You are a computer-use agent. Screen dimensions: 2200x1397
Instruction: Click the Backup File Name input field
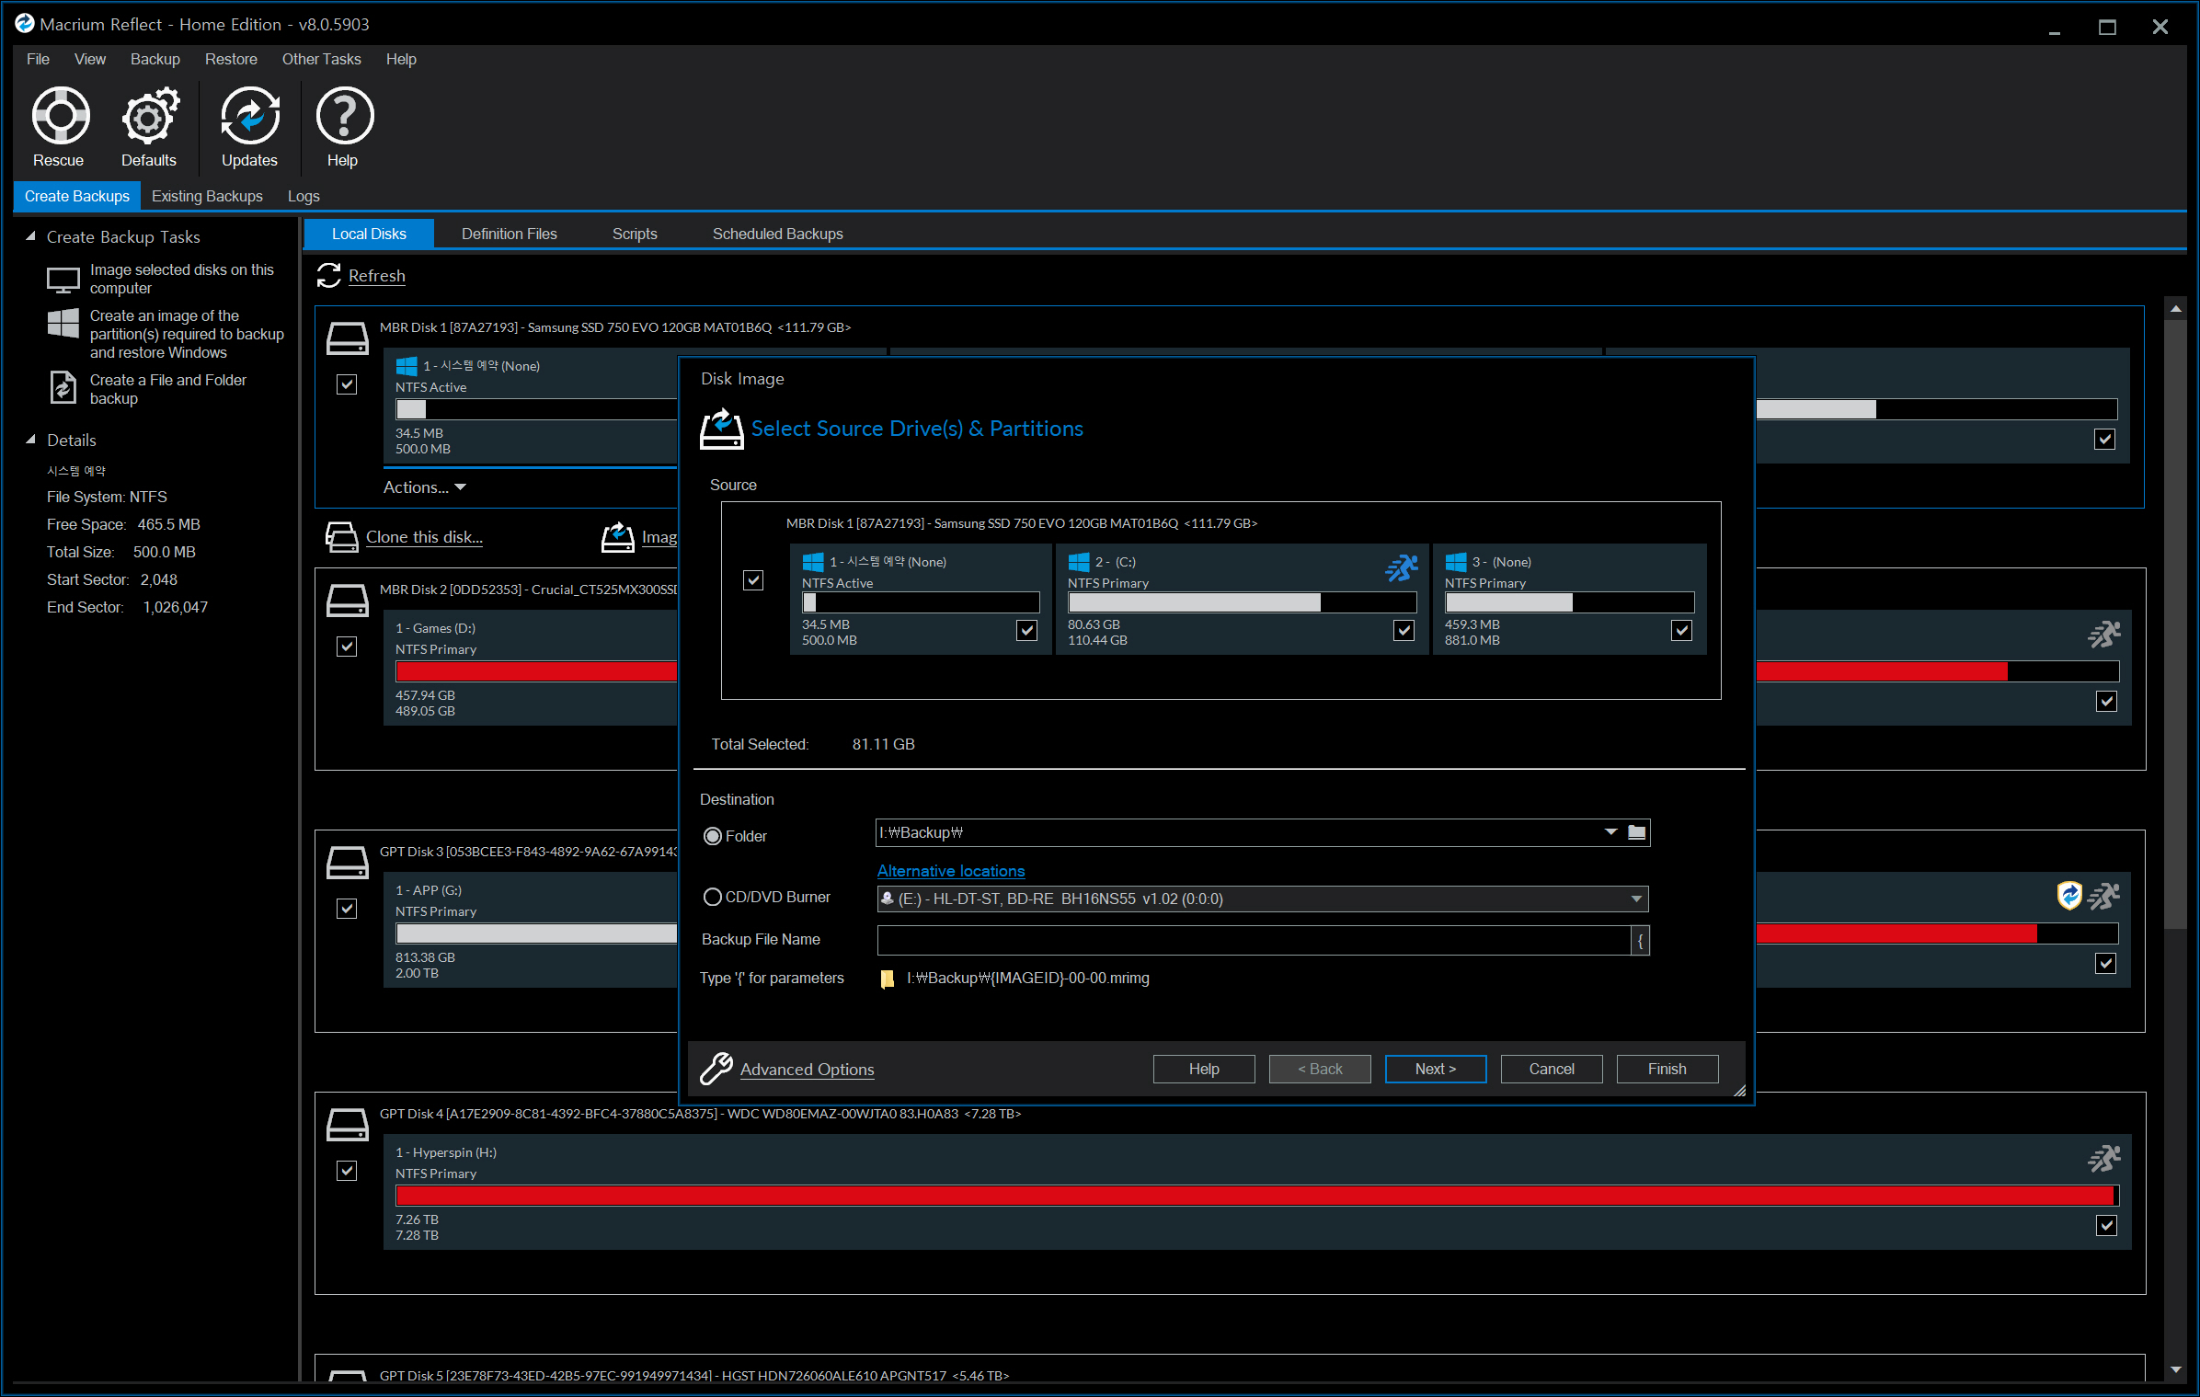click(1255, 940)
